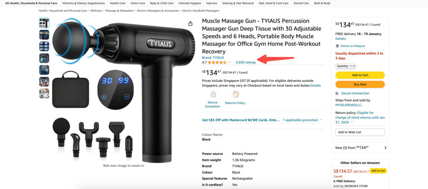
Task: Click the Secure transaction lock box icon
Action: tap(213, 94)
